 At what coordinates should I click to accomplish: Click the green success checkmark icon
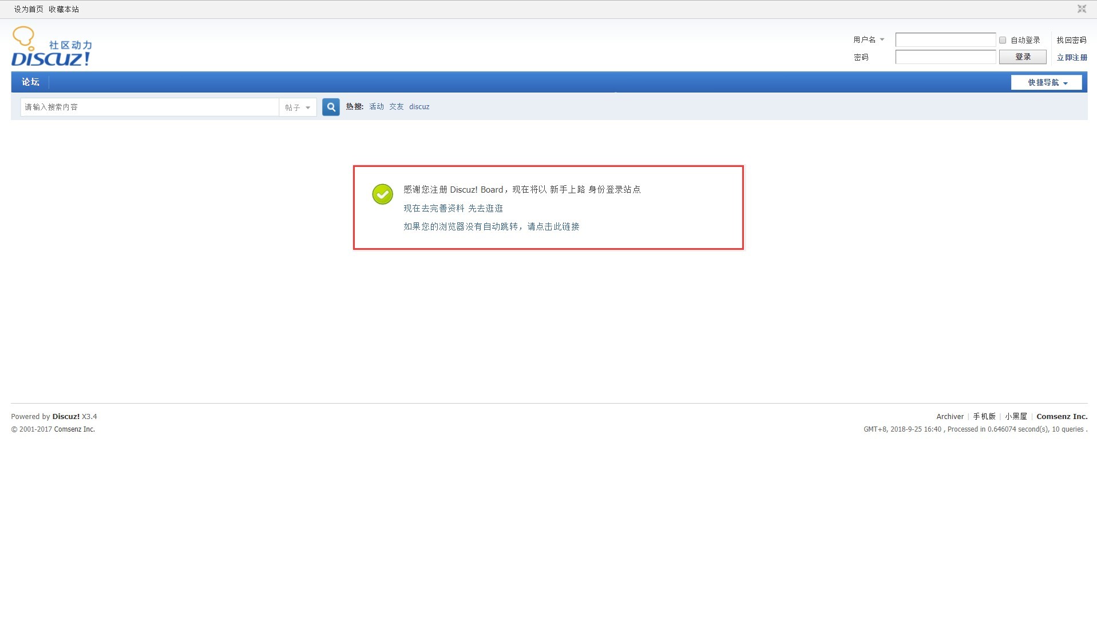[x=382, y=194]
